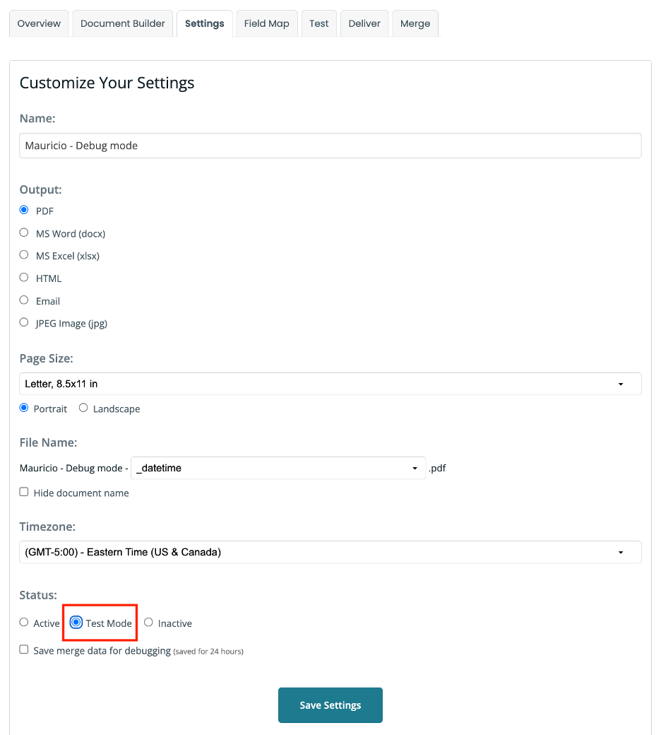This screenshot has height=735, width=661.
Task: Expand the Timezone dropdown
Action: pos(330,552)
